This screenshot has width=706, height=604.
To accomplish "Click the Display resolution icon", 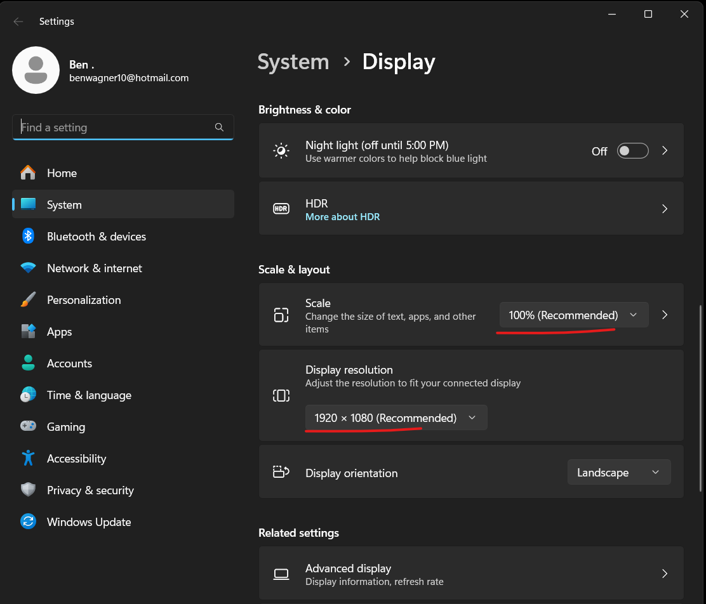I will pos(281,396).
